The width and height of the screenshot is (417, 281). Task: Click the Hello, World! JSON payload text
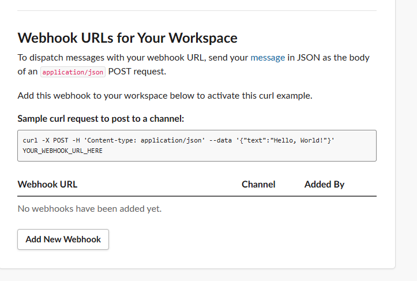pos(302,140)
